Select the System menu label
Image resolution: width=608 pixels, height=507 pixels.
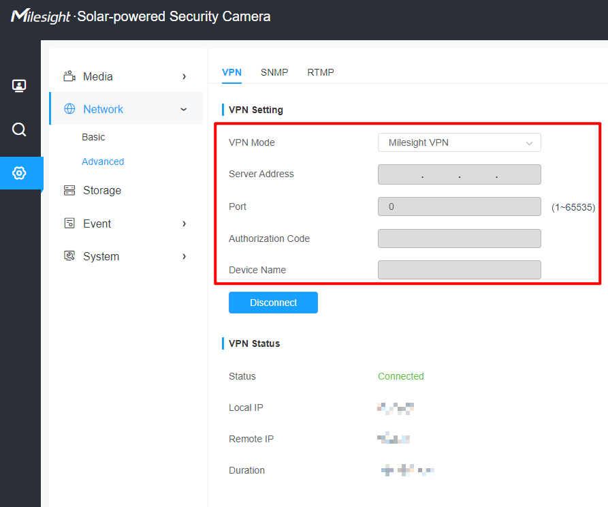[101, 256]
